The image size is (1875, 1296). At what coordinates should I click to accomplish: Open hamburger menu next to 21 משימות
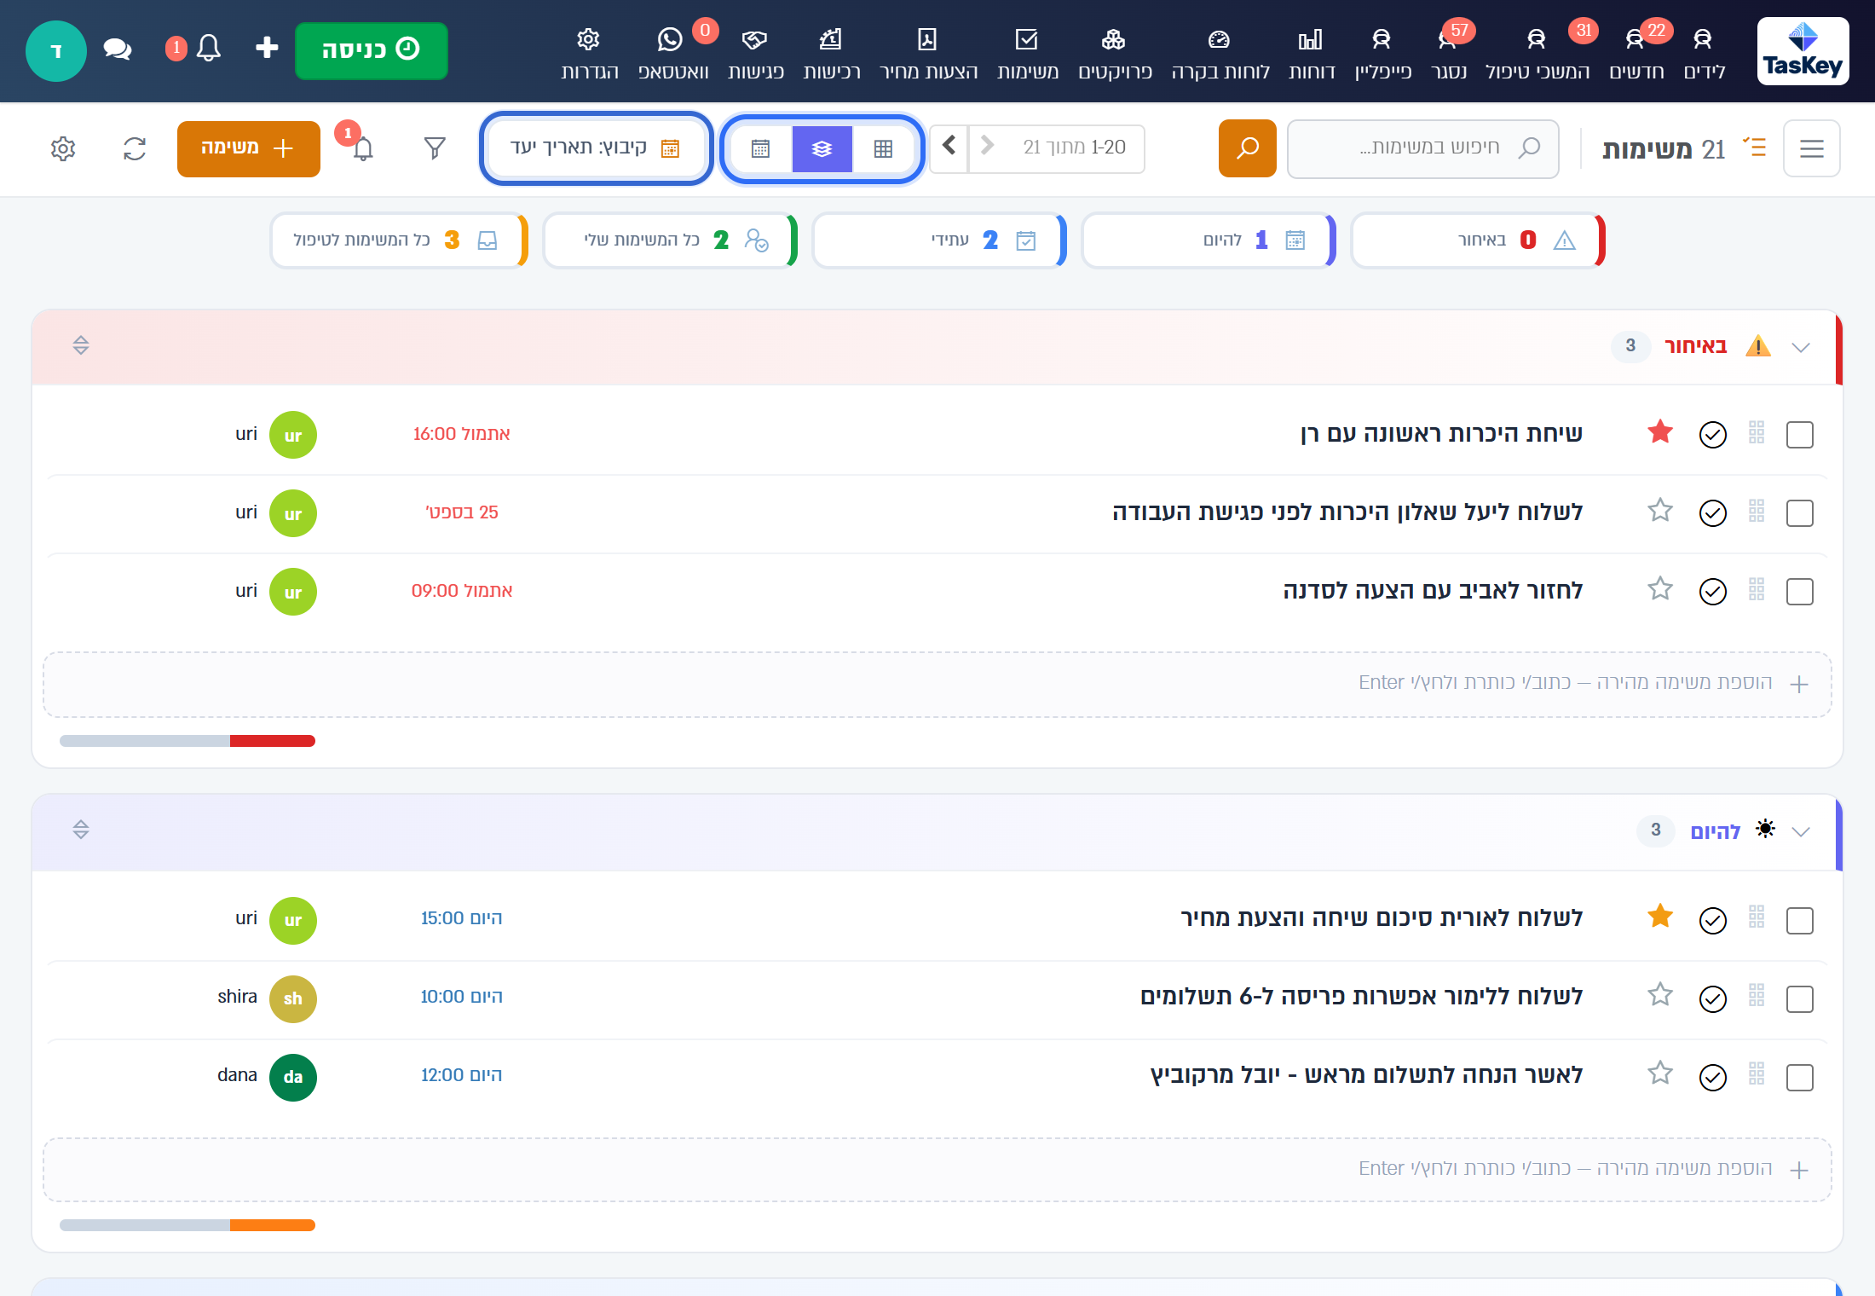pyautogui.click(x=1812, y=148)
